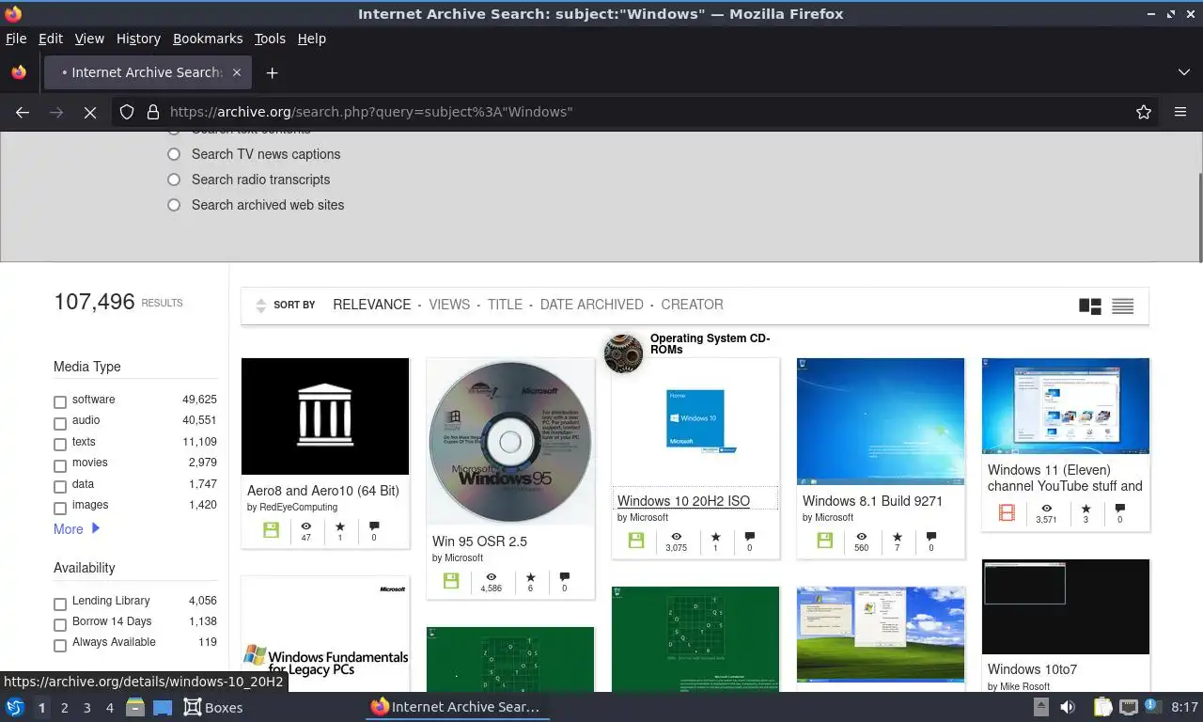Check the data media type filter

60,487
